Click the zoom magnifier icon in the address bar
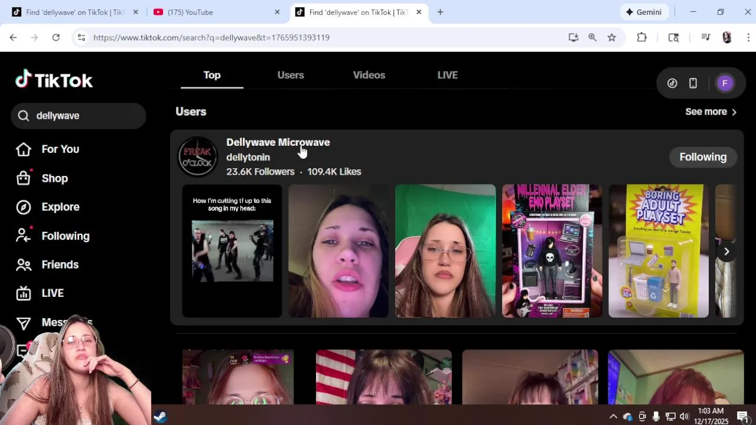The height and width of the screenshot is (425, 756). [x=592, y=37]
